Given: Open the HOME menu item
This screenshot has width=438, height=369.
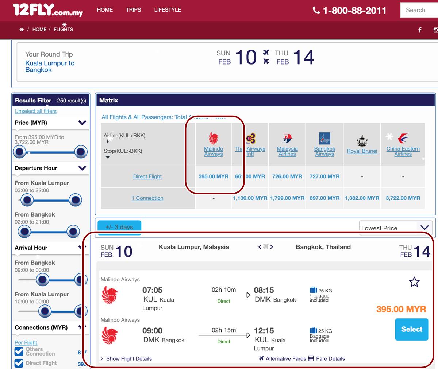Looking at the screenshot, I should [x=105, y=10].
